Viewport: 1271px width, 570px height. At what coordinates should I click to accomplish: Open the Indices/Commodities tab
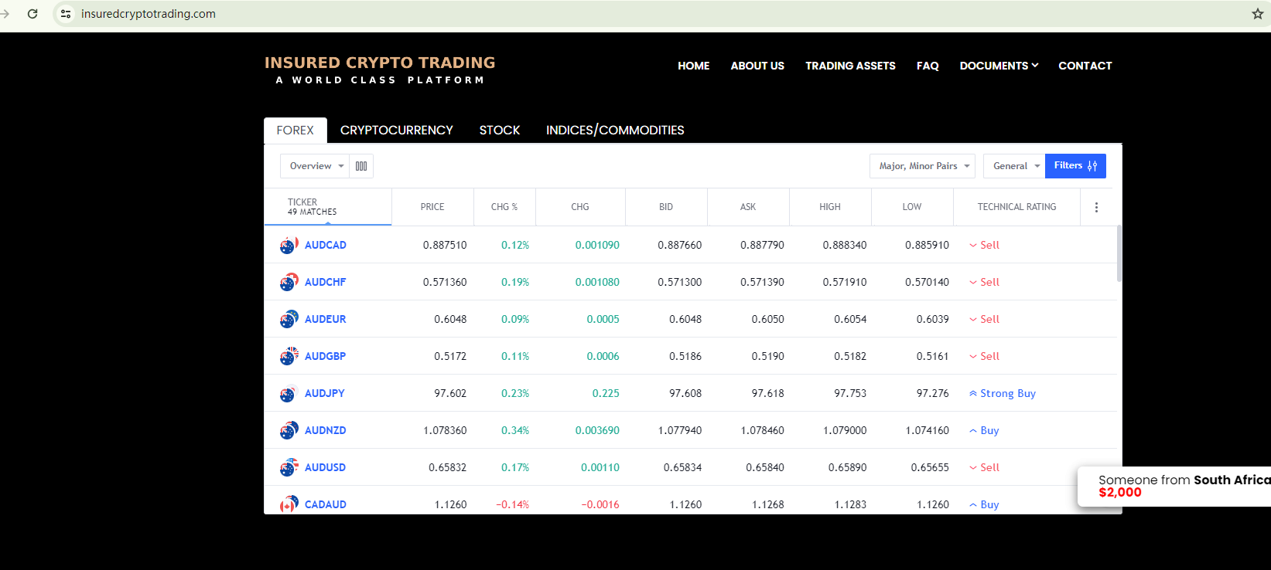(x=615, y=130)
